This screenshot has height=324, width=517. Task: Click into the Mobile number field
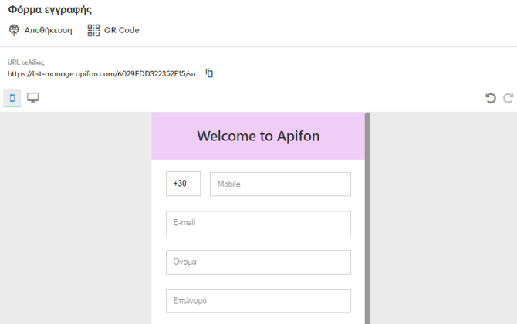[280, 184]
